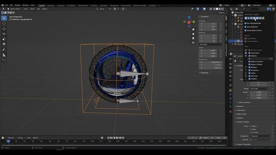Select the Cursor tool
Screen dimensions: 276x155
coord(4,23)
